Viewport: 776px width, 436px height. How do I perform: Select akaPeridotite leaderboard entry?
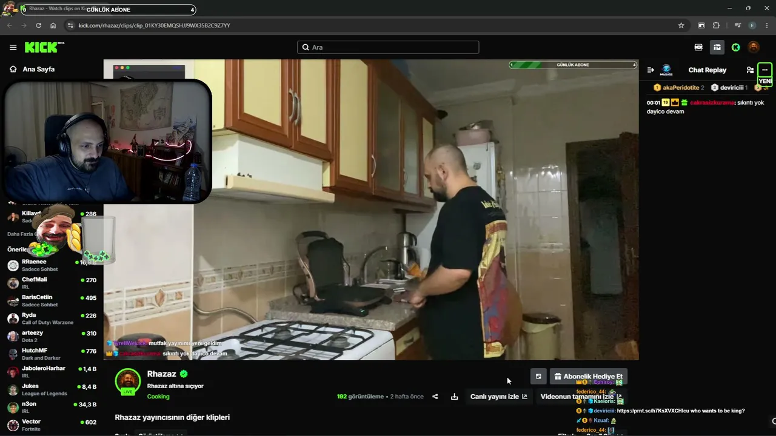tap(678, 88)
